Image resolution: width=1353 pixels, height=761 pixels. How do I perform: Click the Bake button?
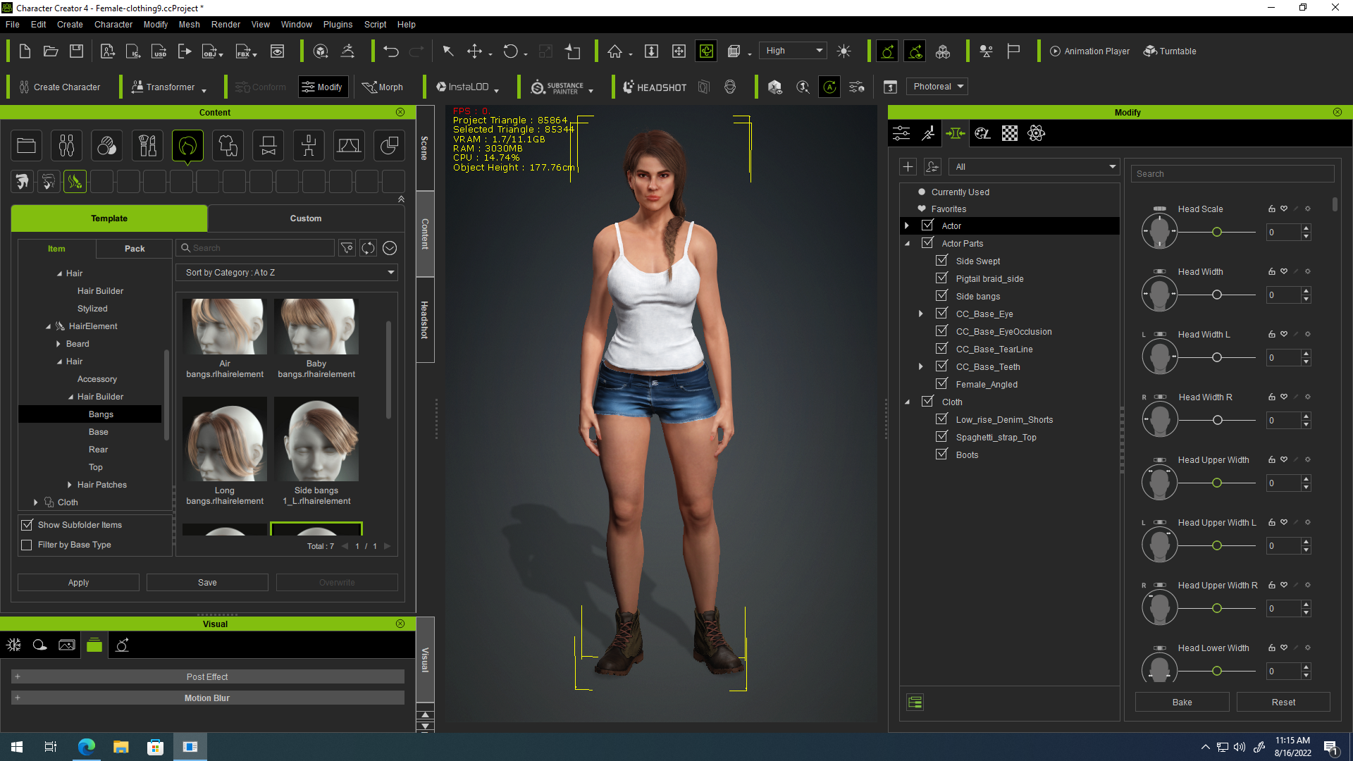pyautogui.click(x=1182, y=702)
